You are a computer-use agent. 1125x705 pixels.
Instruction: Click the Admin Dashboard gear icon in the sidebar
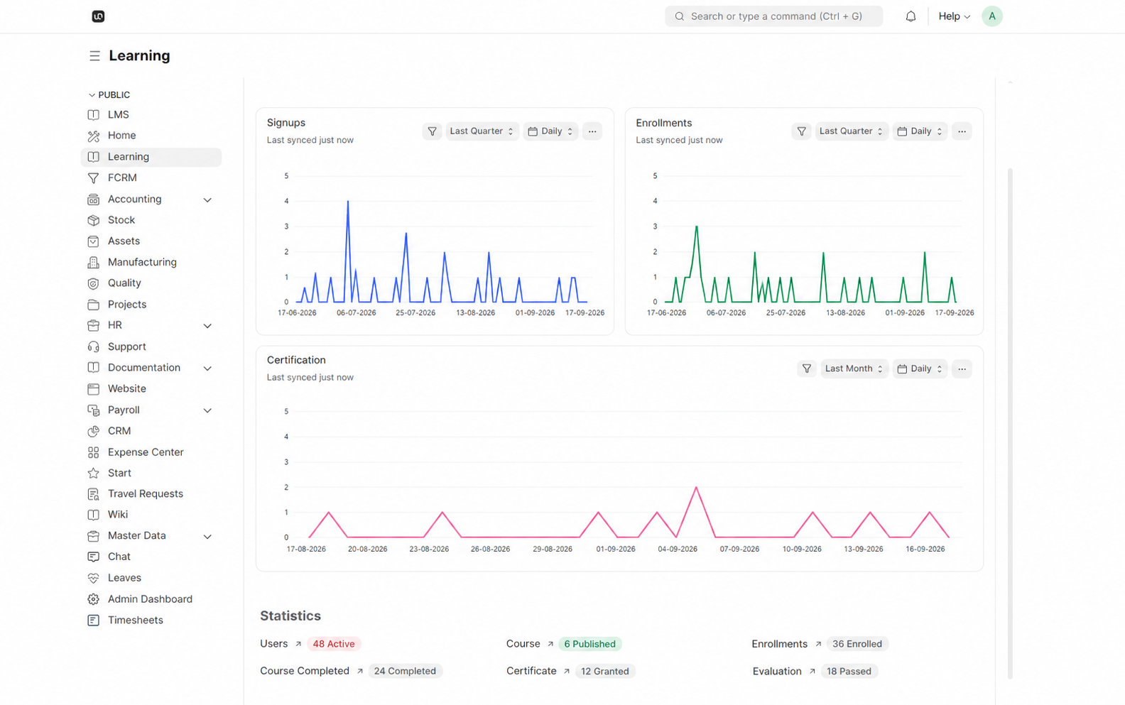(93, 599)
